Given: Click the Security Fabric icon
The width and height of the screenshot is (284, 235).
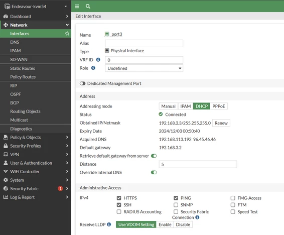Looking at the screenshot, I should [x=6, y=189].
